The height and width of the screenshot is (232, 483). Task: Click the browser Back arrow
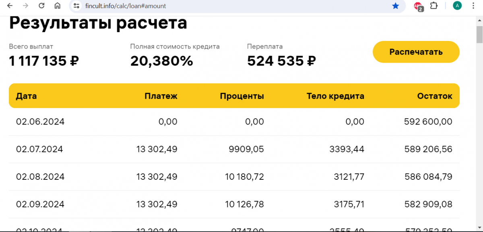10,6
